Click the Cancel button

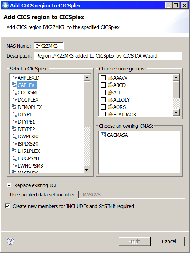click(x=169, y=241)
